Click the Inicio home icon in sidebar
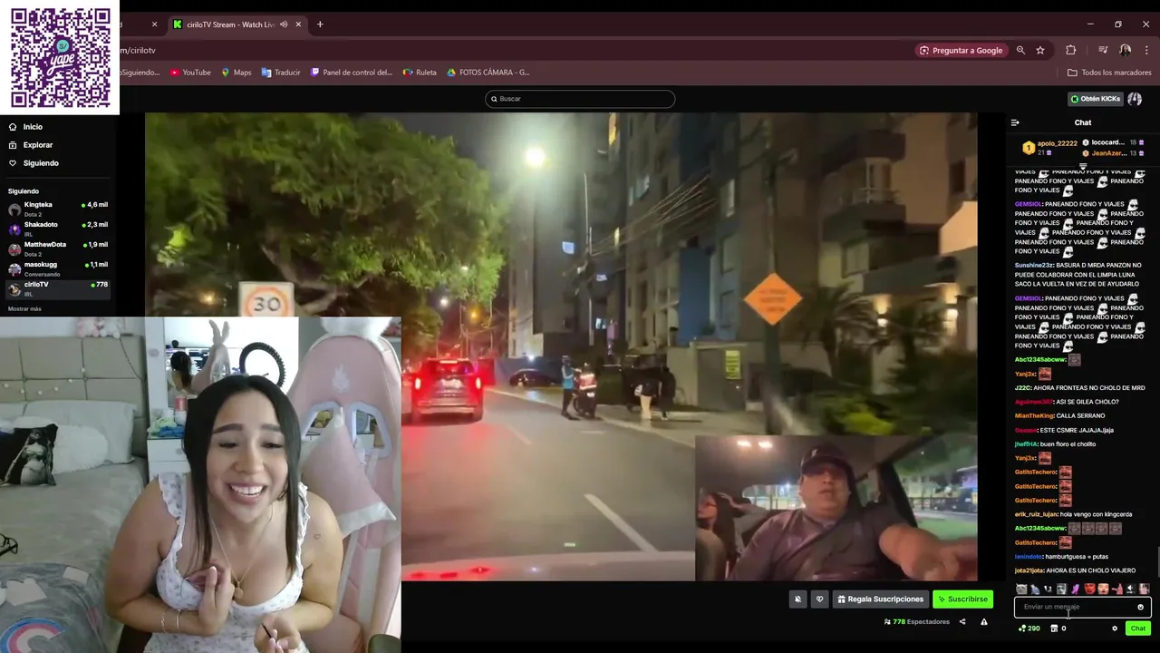1160x653 pixels. point(13,127)
